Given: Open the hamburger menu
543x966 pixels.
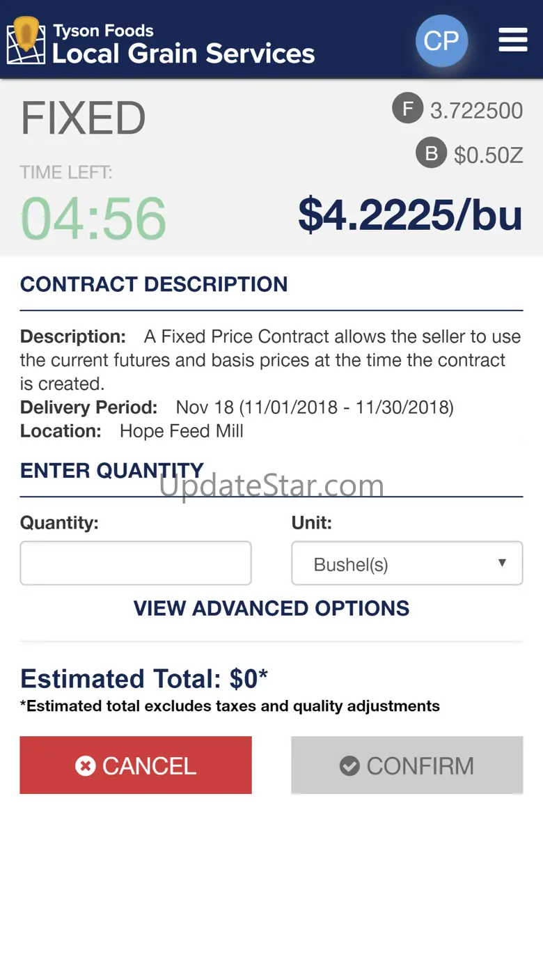Looking at the screenshot, I should pyautogui.click(x=512, y=40).
